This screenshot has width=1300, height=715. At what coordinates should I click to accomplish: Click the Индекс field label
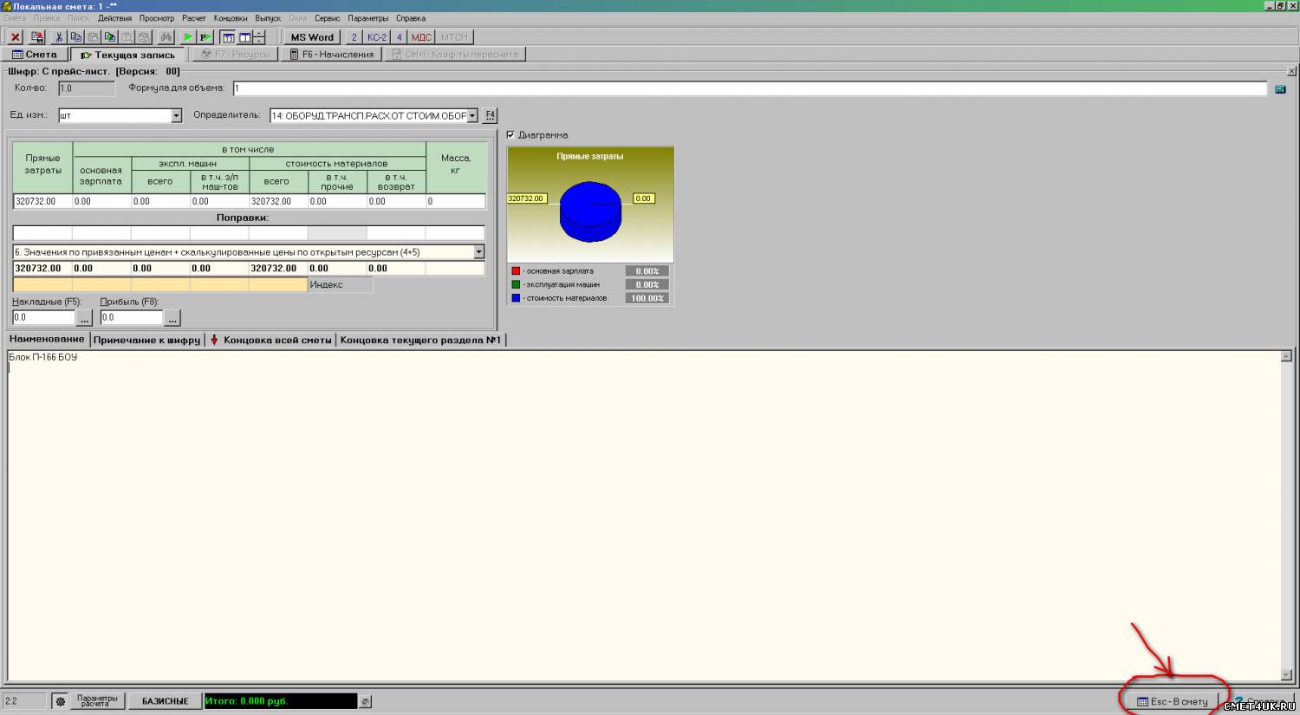(327, 284)
